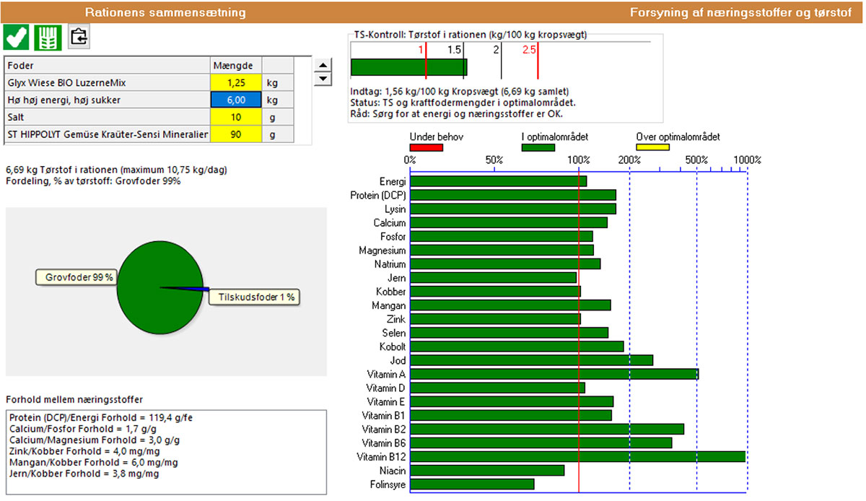Click the Rationens sammensætning header
Viewport: 866px width, 501px height.
point(165,13)
